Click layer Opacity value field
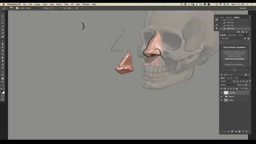 pos(246,85)
